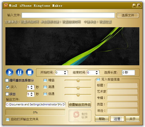Click the 注册 register button

[117, 119]
